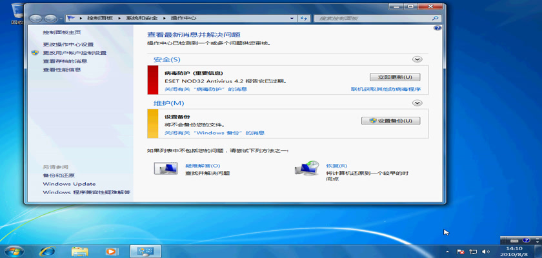Viewport: 542px width, 258px height.
Task: Open Windows Explorer folder icon in taskbar
Action: coord(80,251)
